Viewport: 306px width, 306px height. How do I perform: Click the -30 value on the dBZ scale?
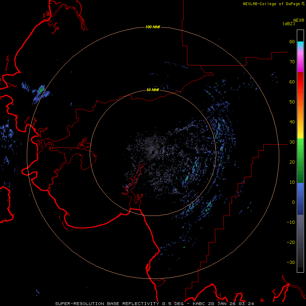coord(291,262)
